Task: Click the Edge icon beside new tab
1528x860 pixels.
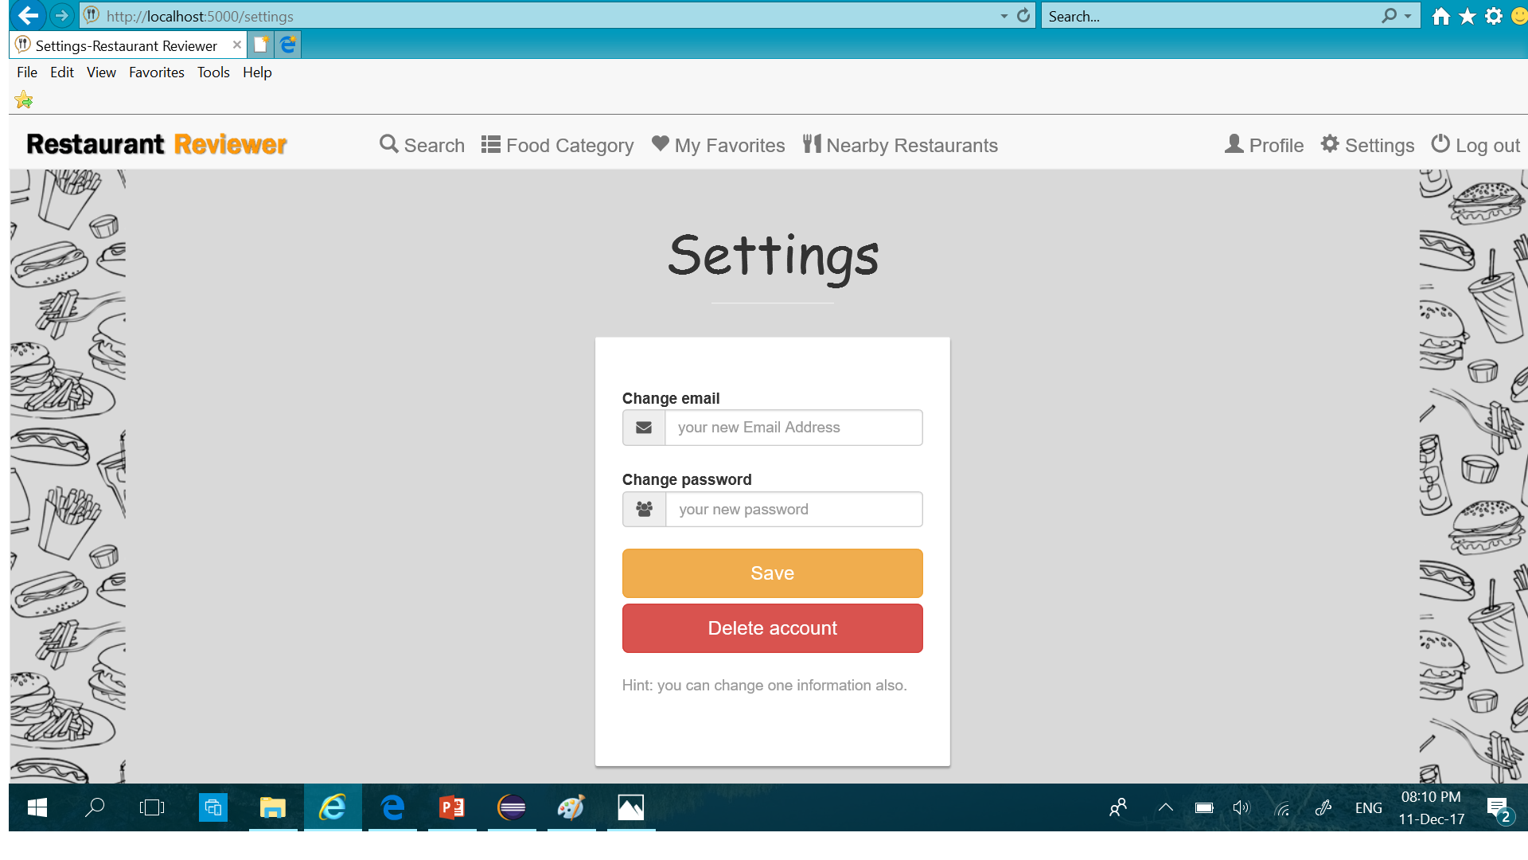Action: (288, 45)
